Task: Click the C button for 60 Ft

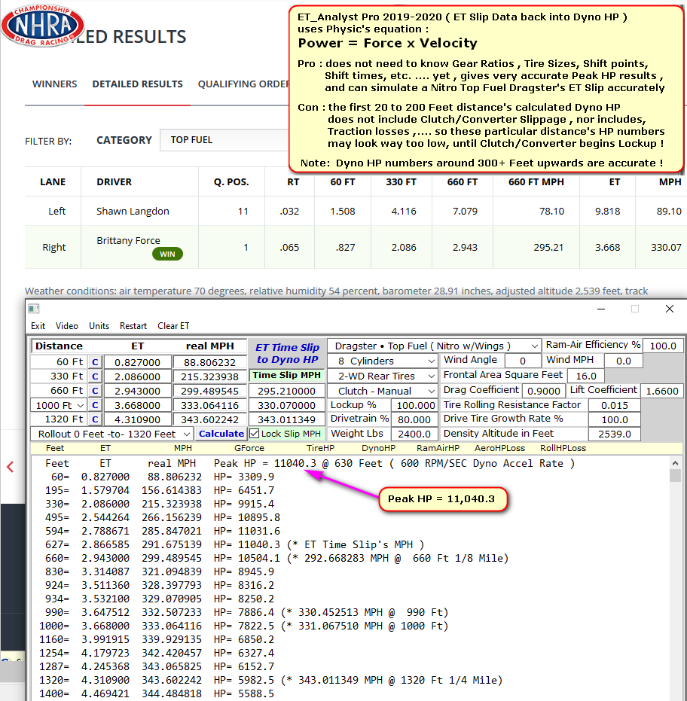Action: pyautogui.click(x=95, y=362)
